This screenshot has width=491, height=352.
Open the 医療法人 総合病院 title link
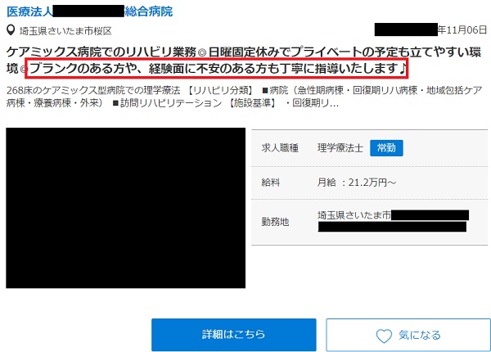click(89, 11)
